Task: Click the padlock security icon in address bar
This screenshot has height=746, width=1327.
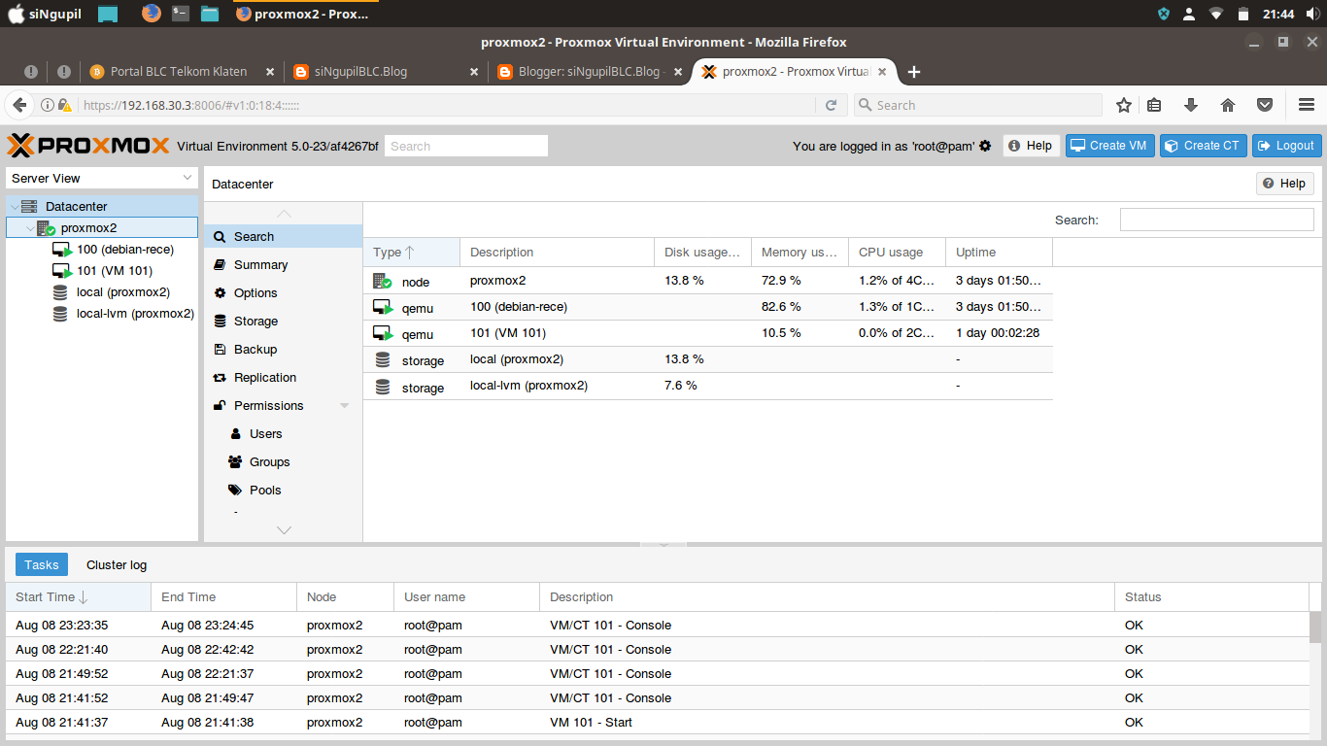Action: coord(64,105)
